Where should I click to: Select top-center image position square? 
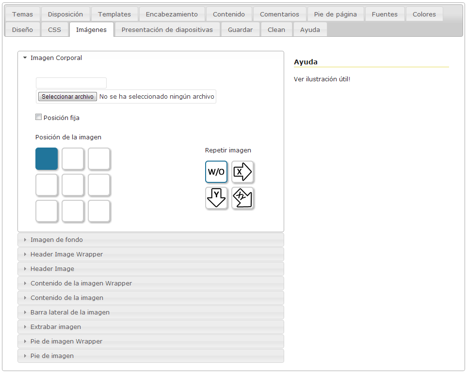[x=73, y=159]
